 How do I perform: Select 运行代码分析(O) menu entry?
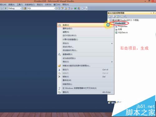click(x=86, y=35)
